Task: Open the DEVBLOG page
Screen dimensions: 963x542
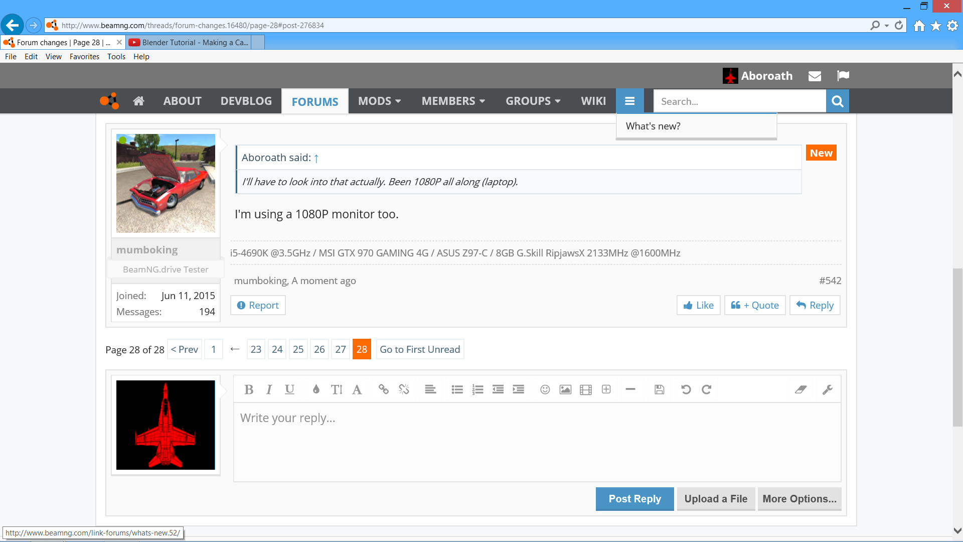Action: click(x=246, y=101)
